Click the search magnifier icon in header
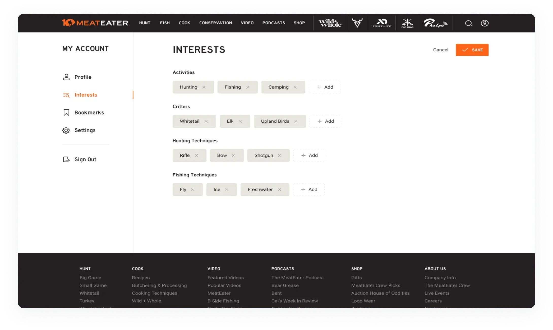Viewport: 553px width, 330px height. [469, 23]
